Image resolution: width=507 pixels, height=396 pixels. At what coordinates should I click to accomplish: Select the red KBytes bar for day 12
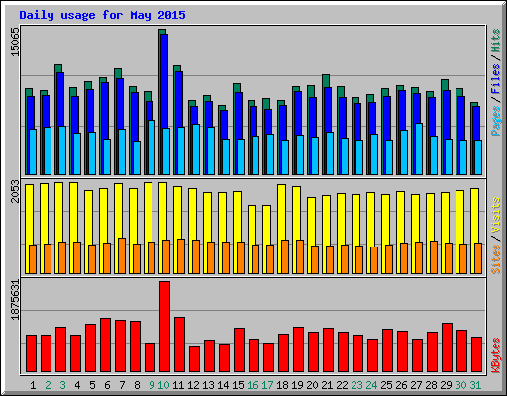(x=194, y=359)
